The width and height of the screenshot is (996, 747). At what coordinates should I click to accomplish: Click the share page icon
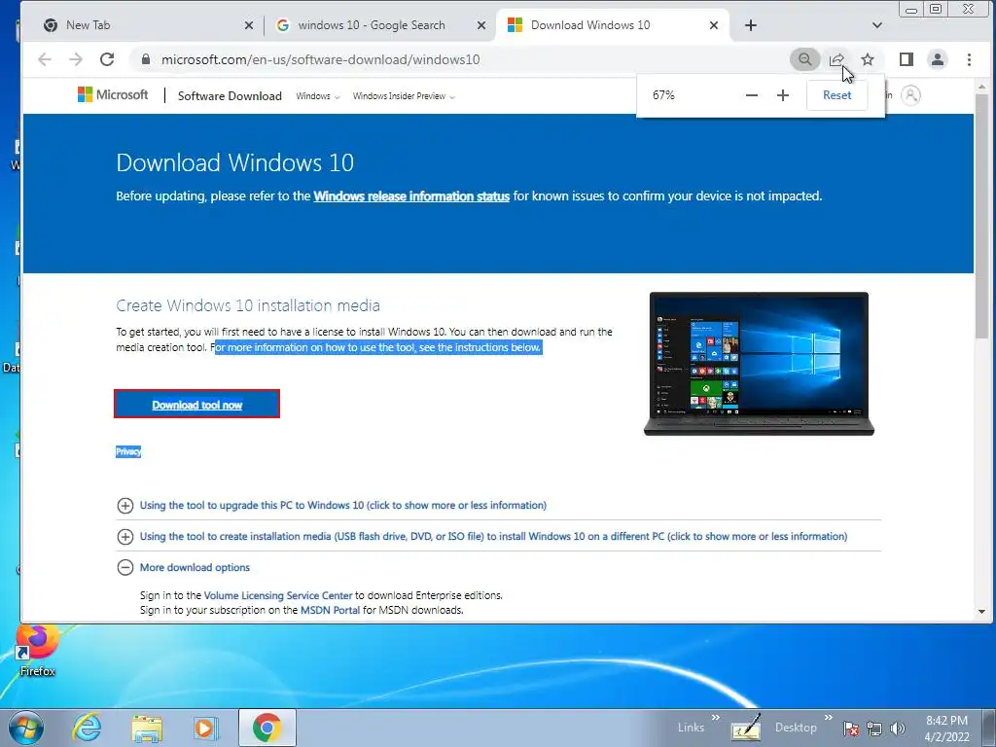(836, 59)
